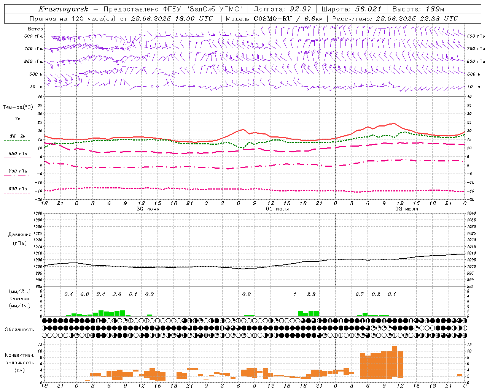Click the '(мм/3ч.)' precipitation unit label

tap(19, 291)
